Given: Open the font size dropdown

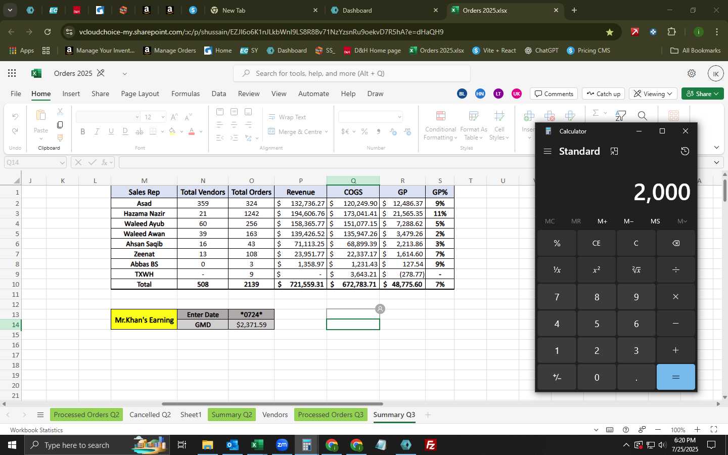Looking at the screenshot, I should (163, 117).
